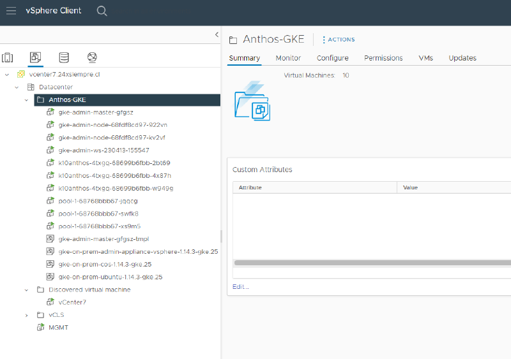This screenshot has width=511, height=359.
Task: Click the vCenter server icon for vcenter7.24xsiempre.cl
Action: coord(21,74)
